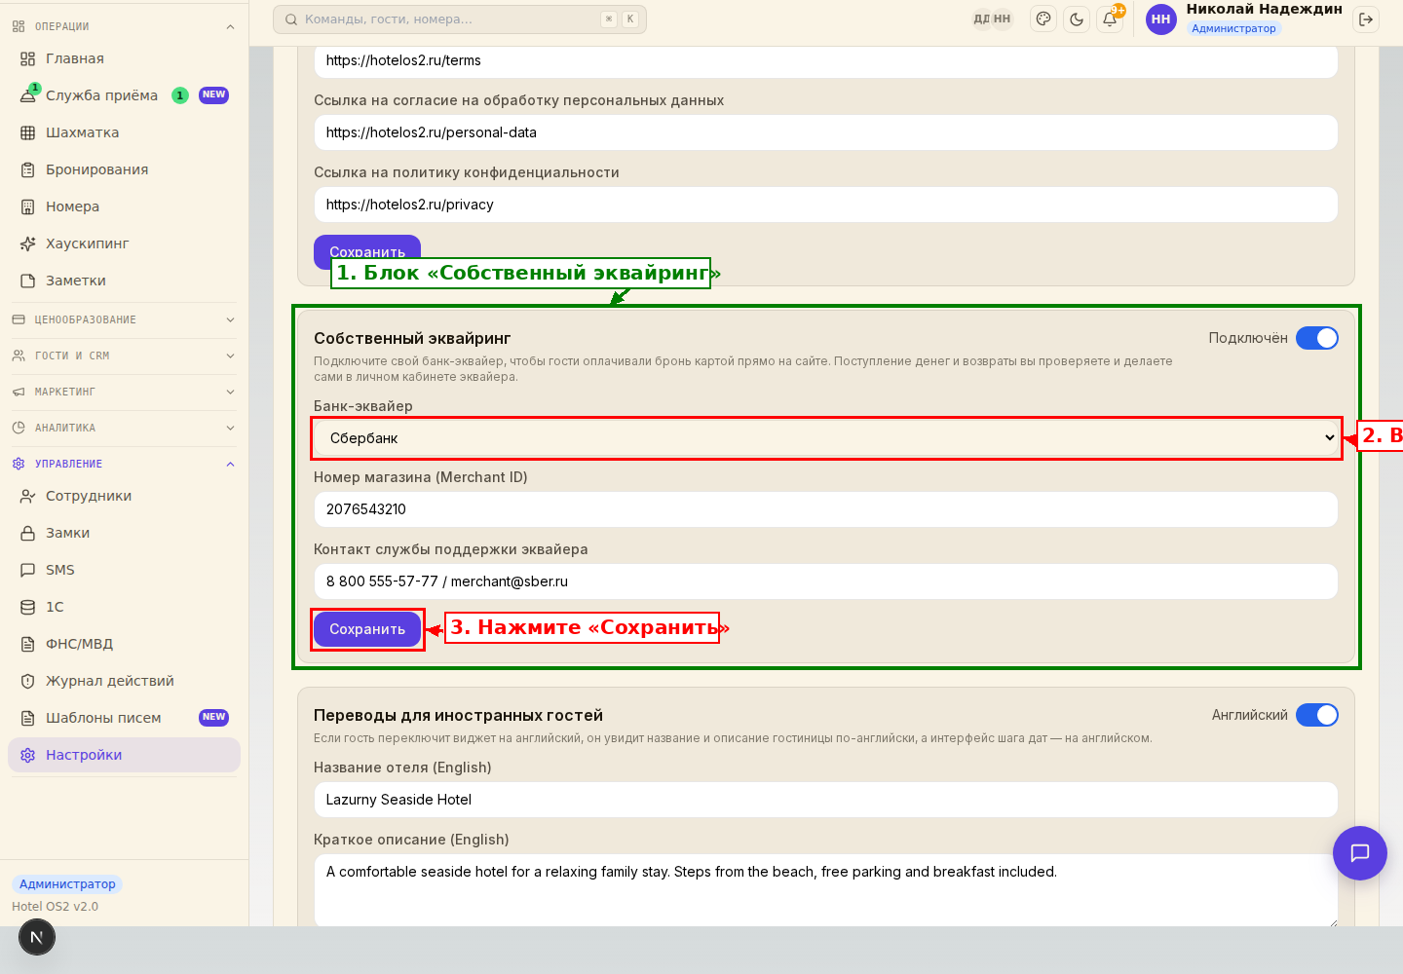Click the hotel name English field
Image resolution: width=1403 pixels, height=974 pixels.
coord(826,800)
